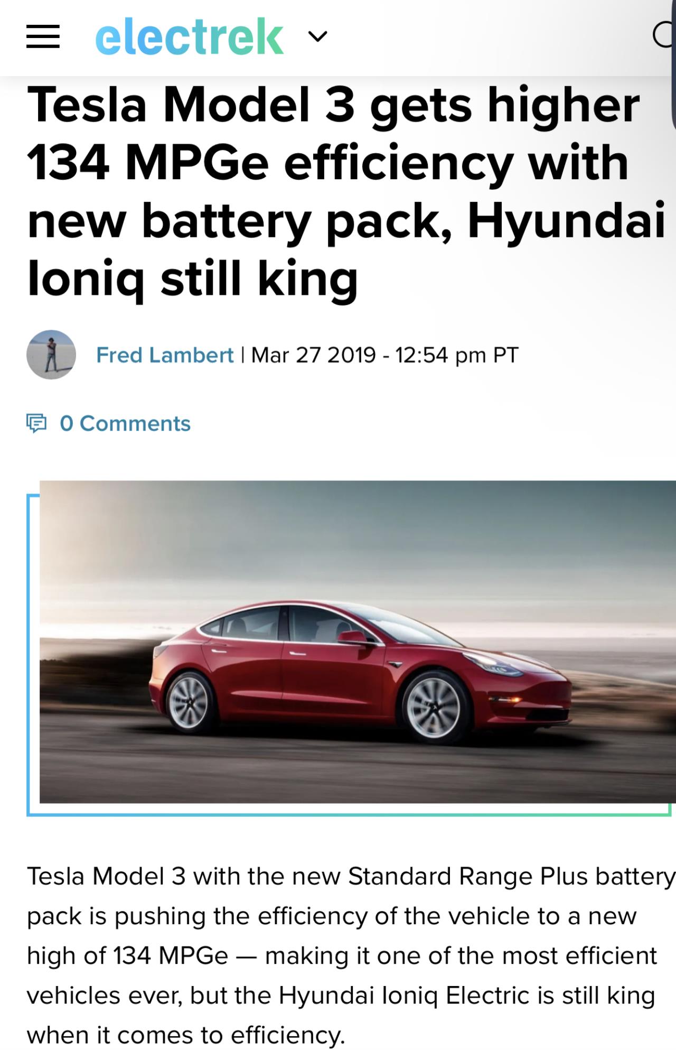Image resolution: width=676 pixels, height=1050 pixels.
Task: View the 0 Comments section
Action: (125, 423)
